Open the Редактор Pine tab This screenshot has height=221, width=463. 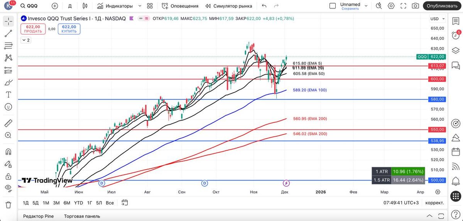tap(39, 216)
